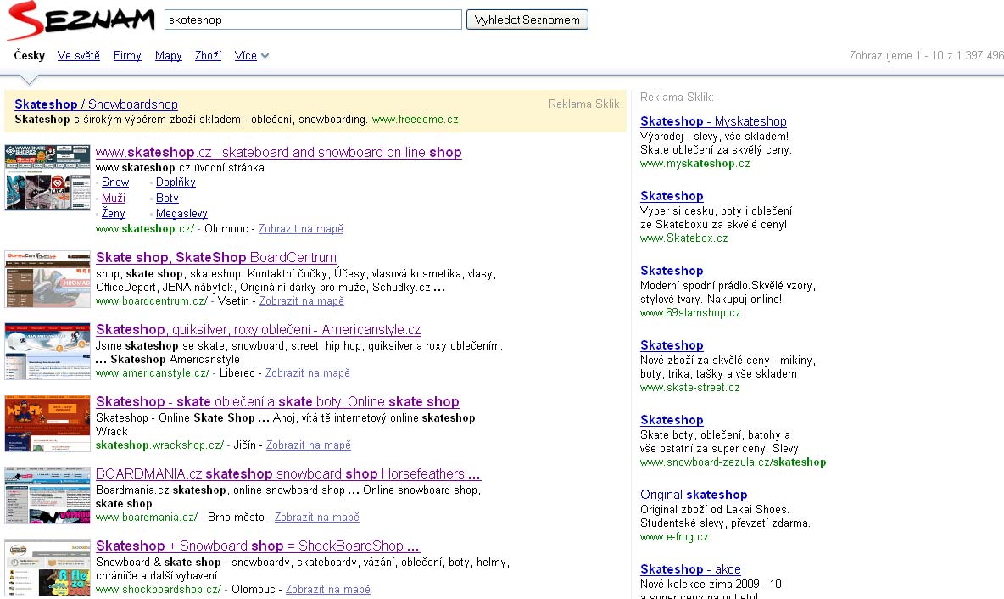Open the Skateshop ad for Skatebox

pos(672,196)
